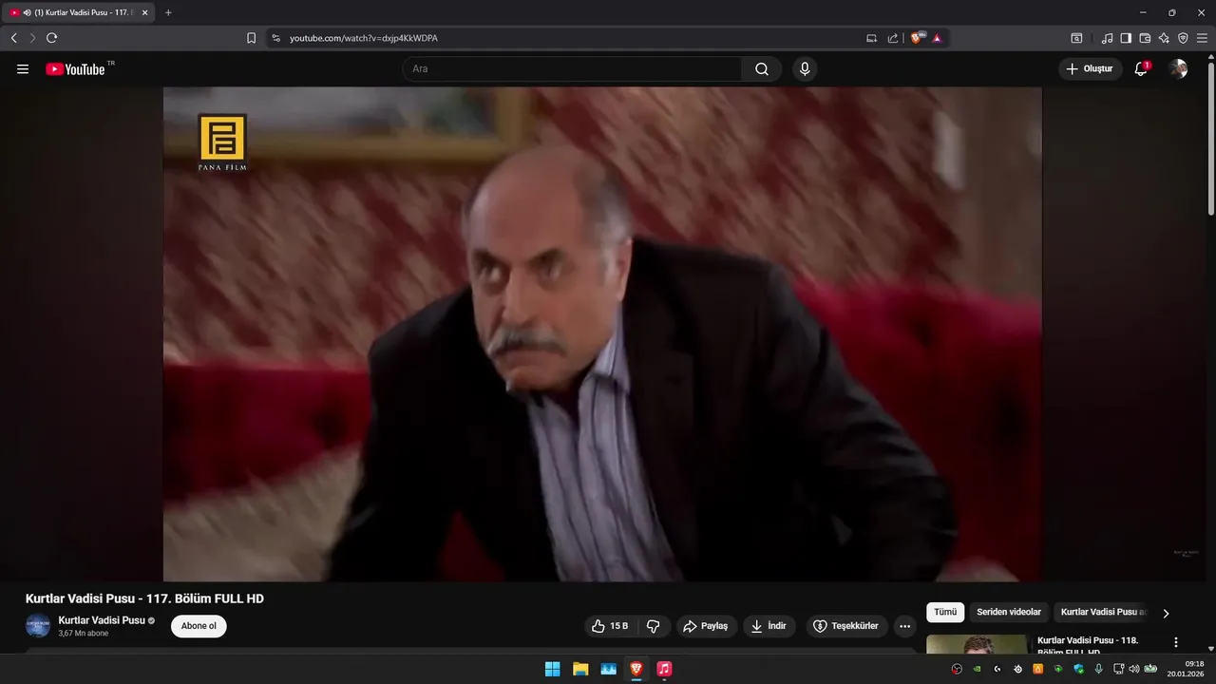1216x684 pixels.
Task: Open Brave browser taskbar icon
Action: (x=636, y=669)
